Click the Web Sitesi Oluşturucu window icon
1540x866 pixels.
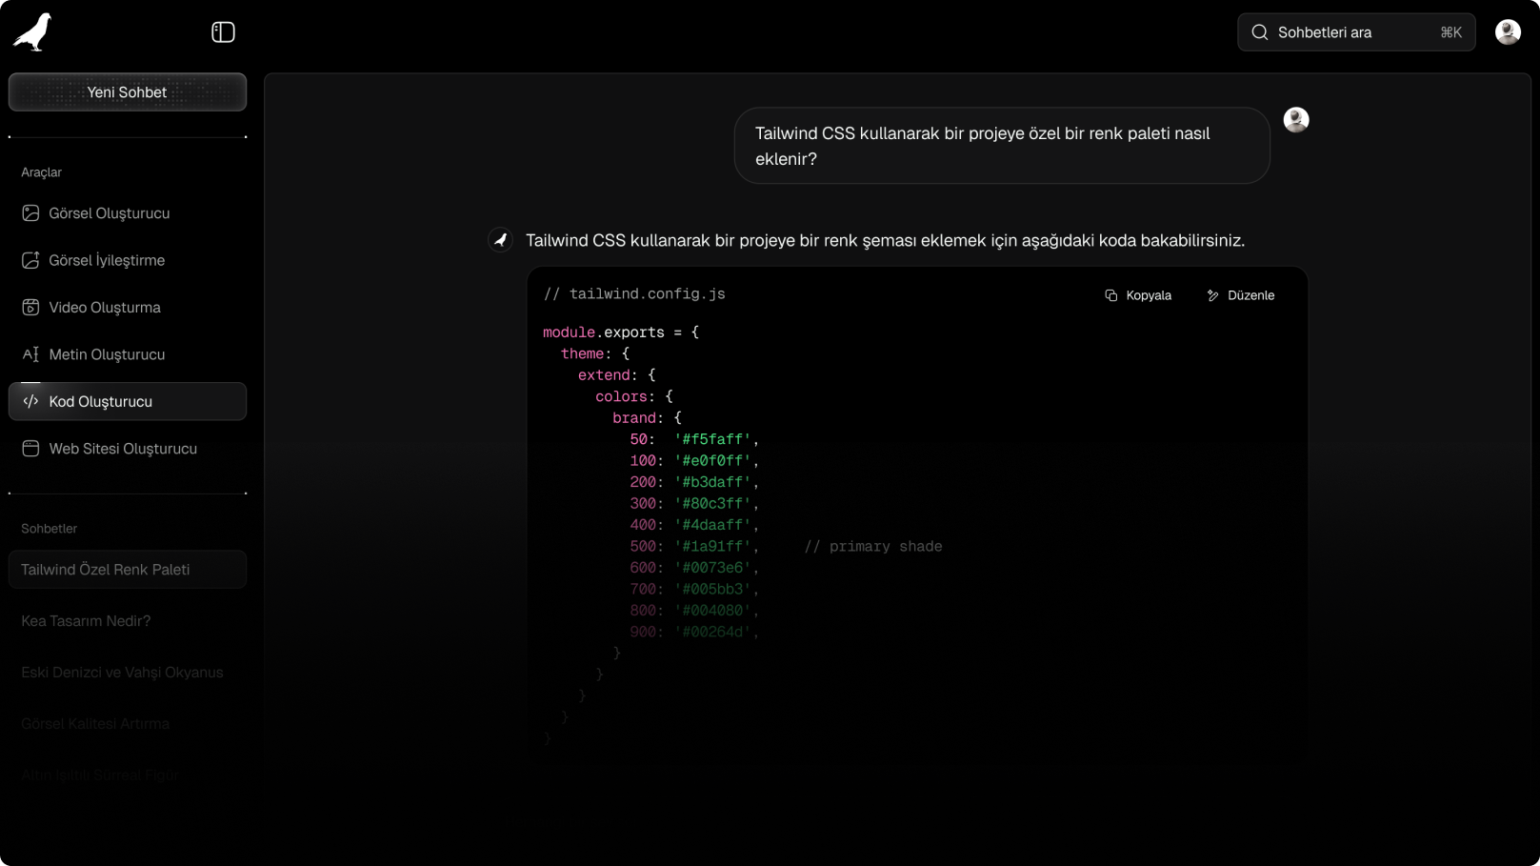(x=30, y=449)
